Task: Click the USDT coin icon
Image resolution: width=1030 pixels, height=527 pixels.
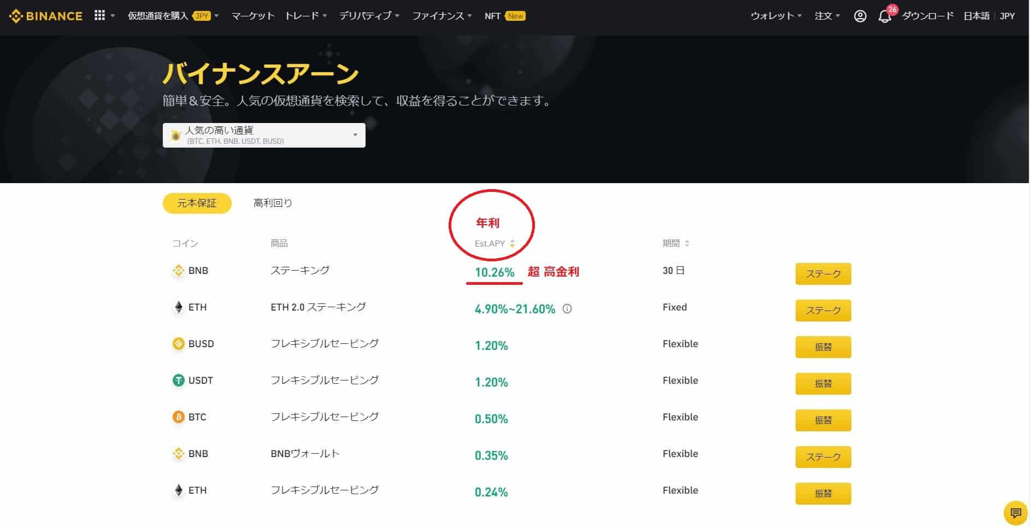Action: 178,380
